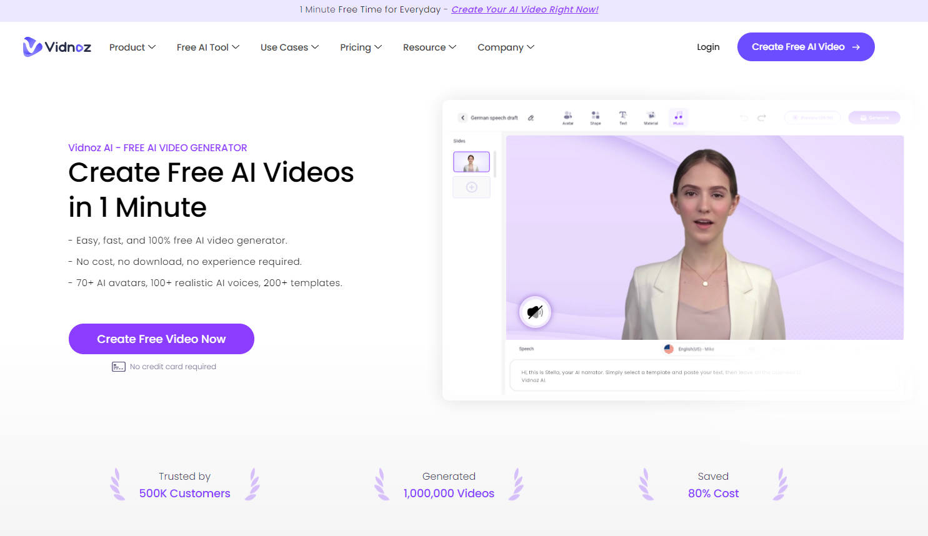Select the Text tool in the toolbar
Screen dimensions: 928x536
coord(623,117)
